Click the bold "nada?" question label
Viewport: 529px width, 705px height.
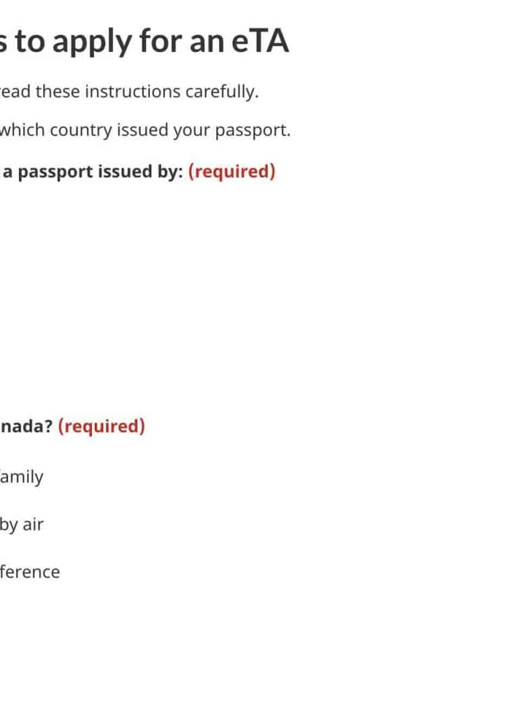coord(26,426)
